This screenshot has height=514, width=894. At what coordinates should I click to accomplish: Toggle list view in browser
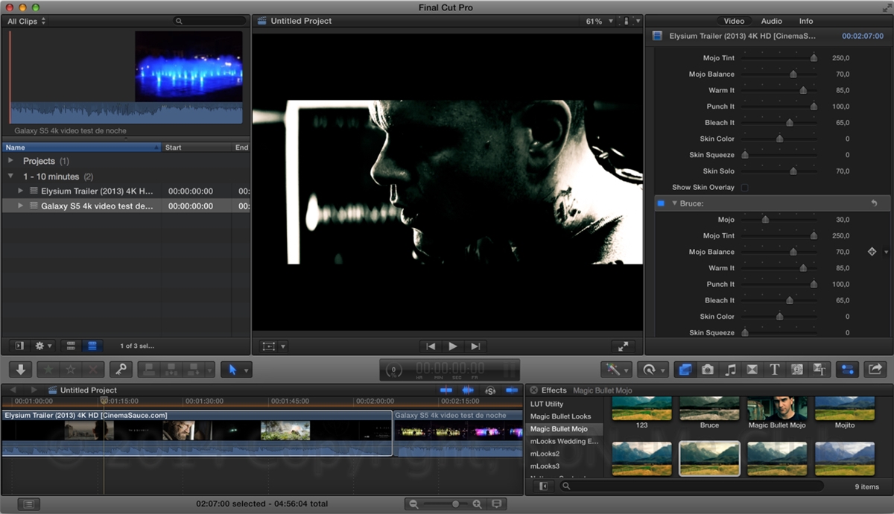click(92, 346)
